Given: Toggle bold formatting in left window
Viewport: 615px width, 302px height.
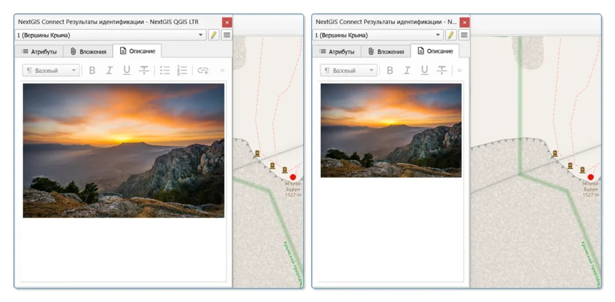Looking at the screenshot, I should (x=92, y=71).
